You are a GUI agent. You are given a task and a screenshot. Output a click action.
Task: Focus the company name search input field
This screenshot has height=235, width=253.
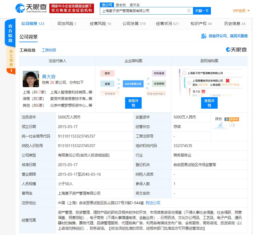click(143, 11)
